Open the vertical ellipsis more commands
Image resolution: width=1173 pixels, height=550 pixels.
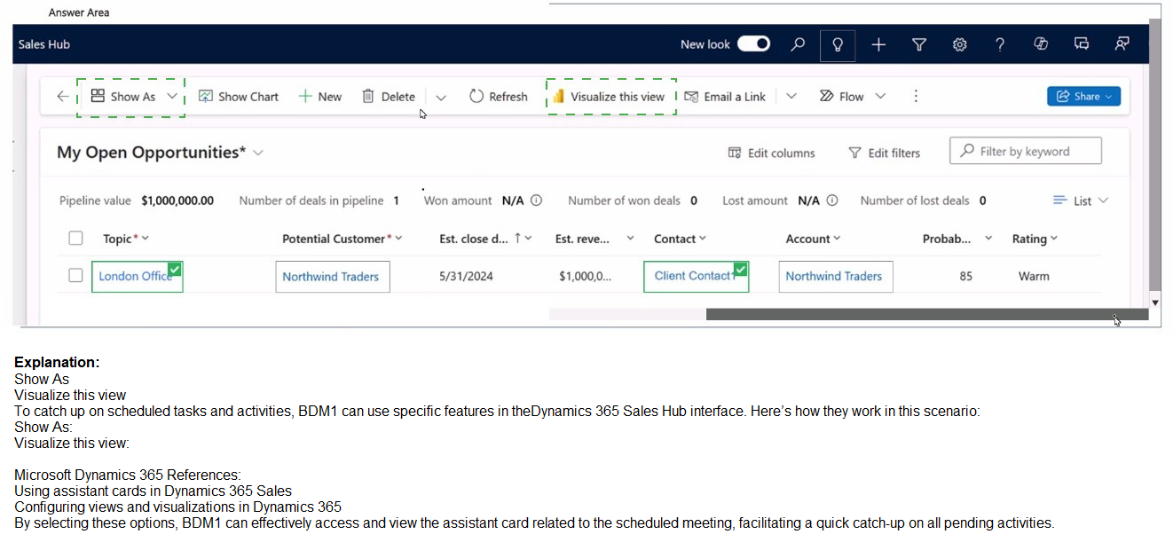click(x=916, y=97)
